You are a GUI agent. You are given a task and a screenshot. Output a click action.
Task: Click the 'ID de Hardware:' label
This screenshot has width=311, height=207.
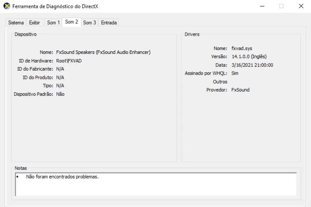36,61
